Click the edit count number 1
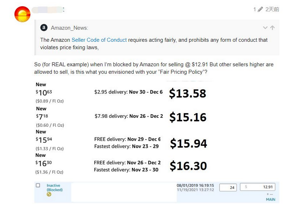 (255, 9)
